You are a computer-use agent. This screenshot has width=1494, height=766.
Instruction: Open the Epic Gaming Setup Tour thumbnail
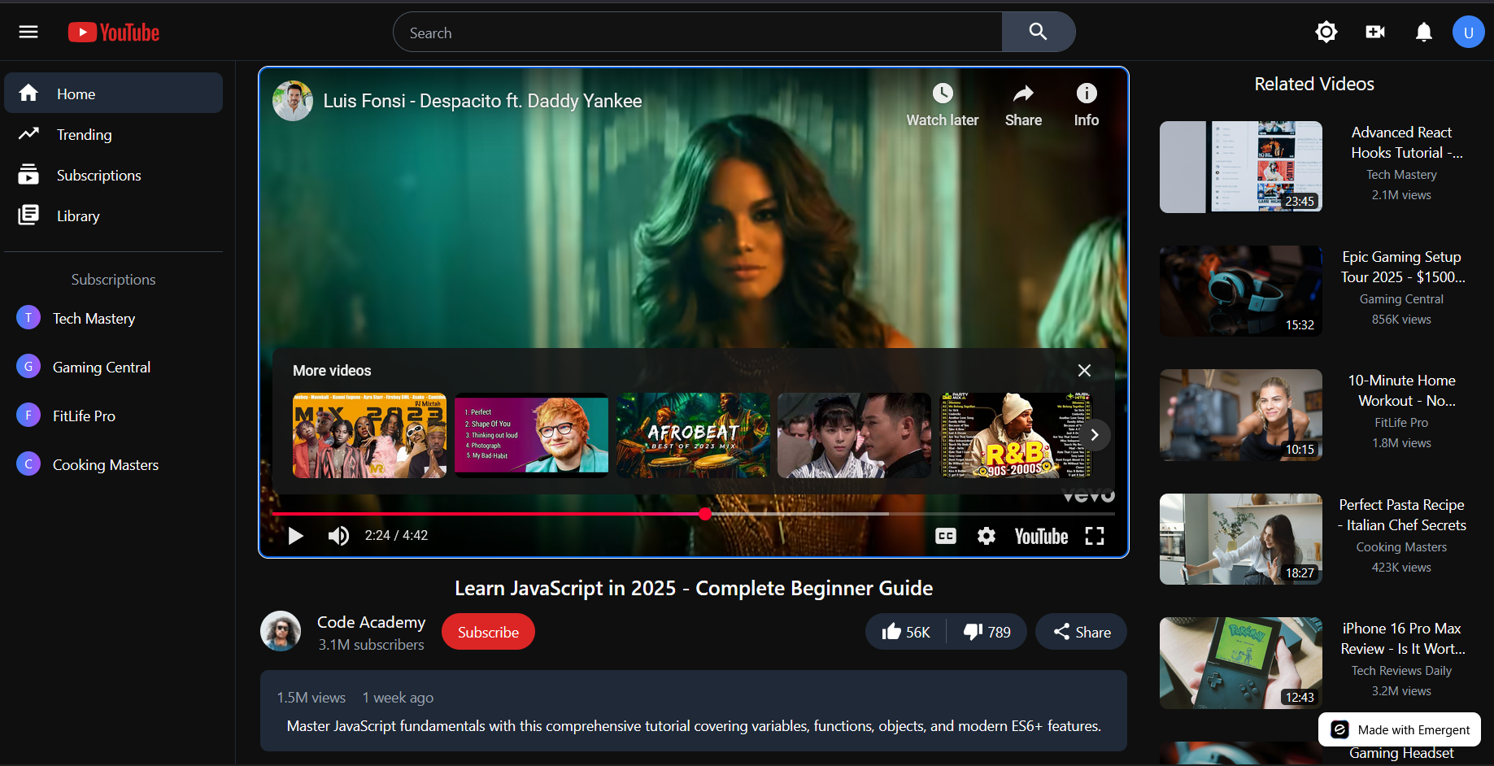coord(1241,291)
